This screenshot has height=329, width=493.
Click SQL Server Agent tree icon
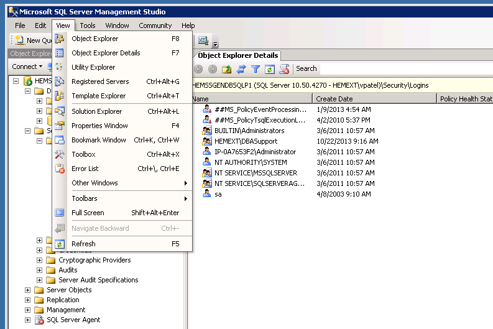(x=39, y=320)
